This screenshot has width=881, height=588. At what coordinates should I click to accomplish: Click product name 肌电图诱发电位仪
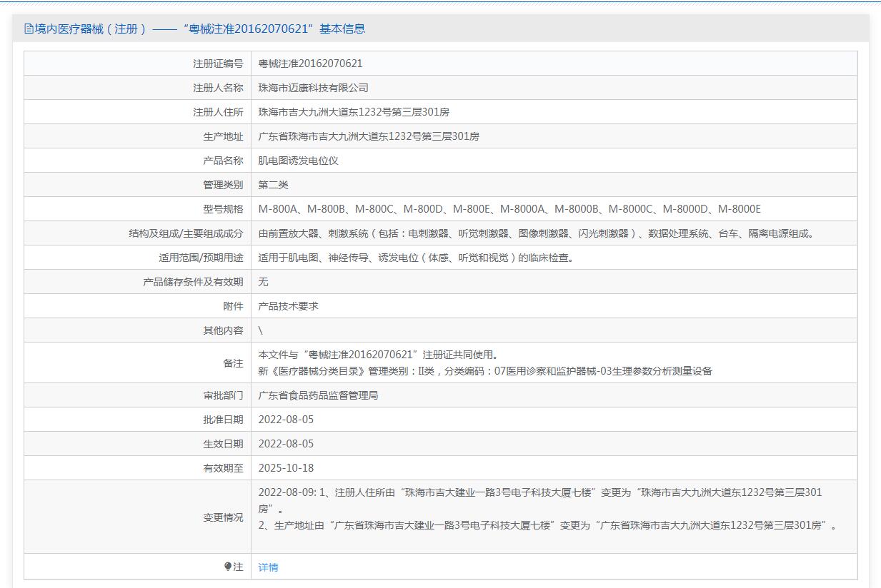[x=298, y=161]
